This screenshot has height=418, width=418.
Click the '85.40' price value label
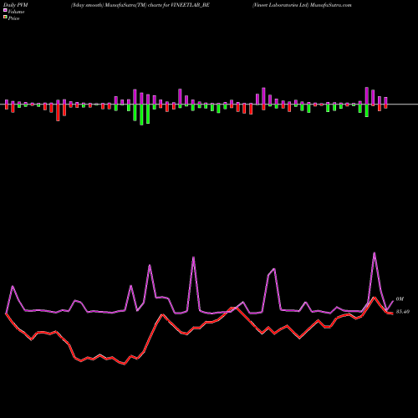403,312
